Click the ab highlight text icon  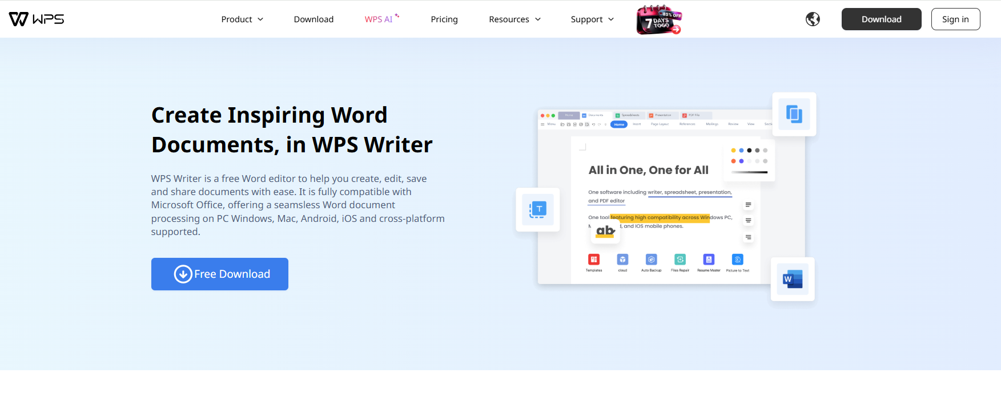click(x=605, y=231)
